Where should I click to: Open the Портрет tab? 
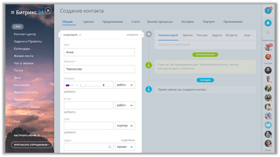coord(209,22)
